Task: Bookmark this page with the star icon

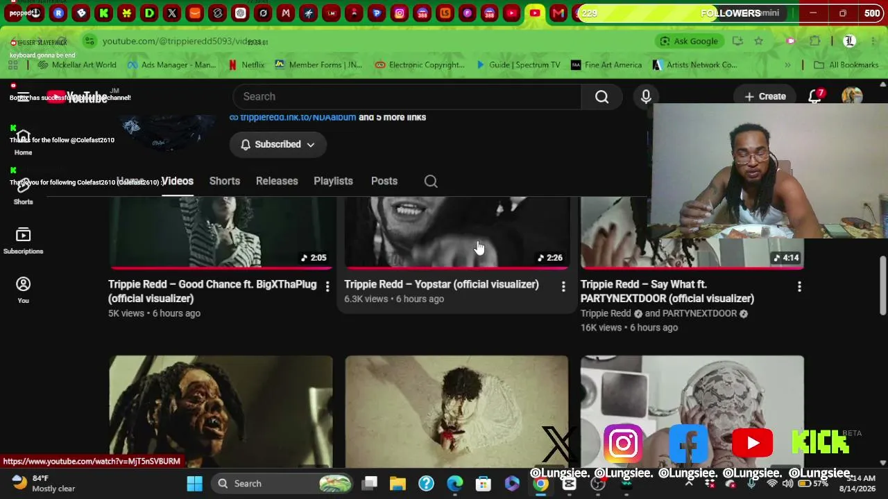Action: coord(759,42)
